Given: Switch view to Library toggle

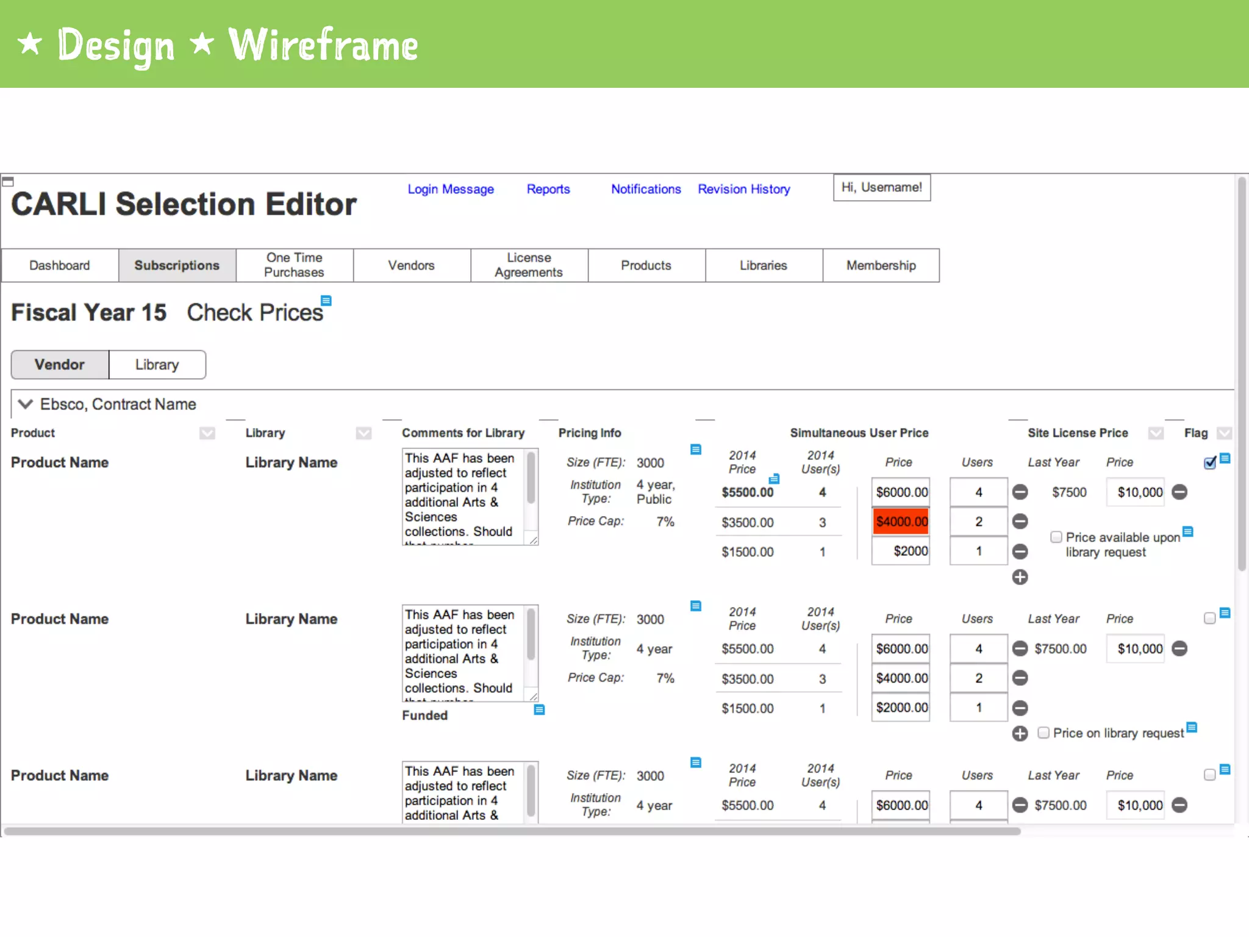Looking at the screenshot, I should click(x=157, y=365).
